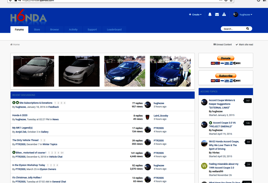The width and height of the screenshot is (268, 183).
Task: Click the search magnifying glass icon
Action: click(248, 29)
